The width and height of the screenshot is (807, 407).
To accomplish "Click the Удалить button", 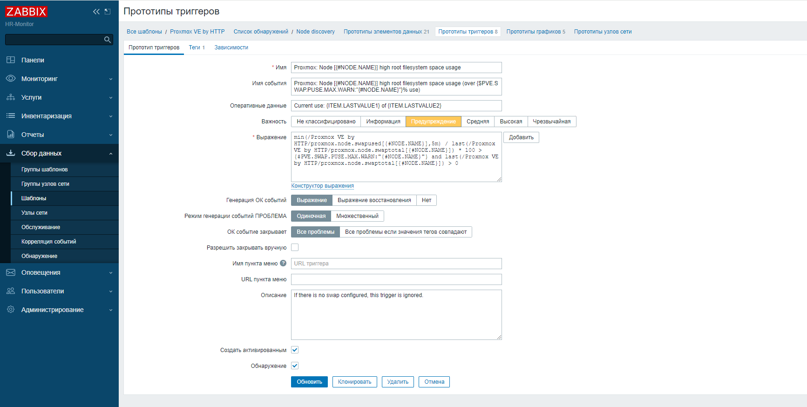I will click(398, 382).
